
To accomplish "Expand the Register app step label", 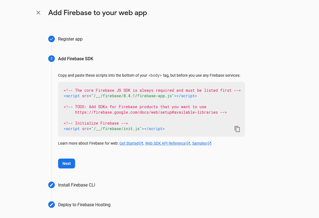I will [70, 39].
